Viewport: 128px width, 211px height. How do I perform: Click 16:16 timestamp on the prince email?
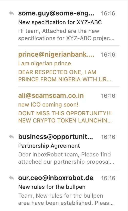[108, 55]
